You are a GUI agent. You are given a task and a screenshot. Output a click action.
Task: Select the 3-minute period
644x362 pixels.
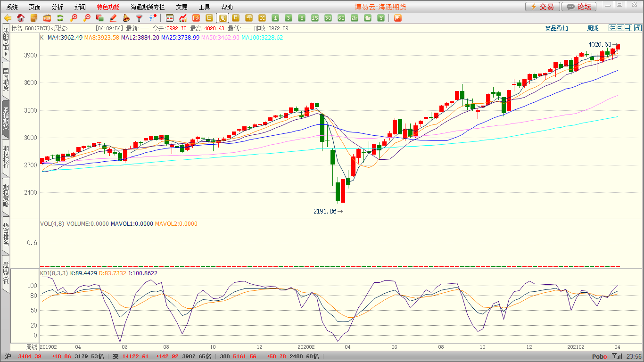[289, 18]
